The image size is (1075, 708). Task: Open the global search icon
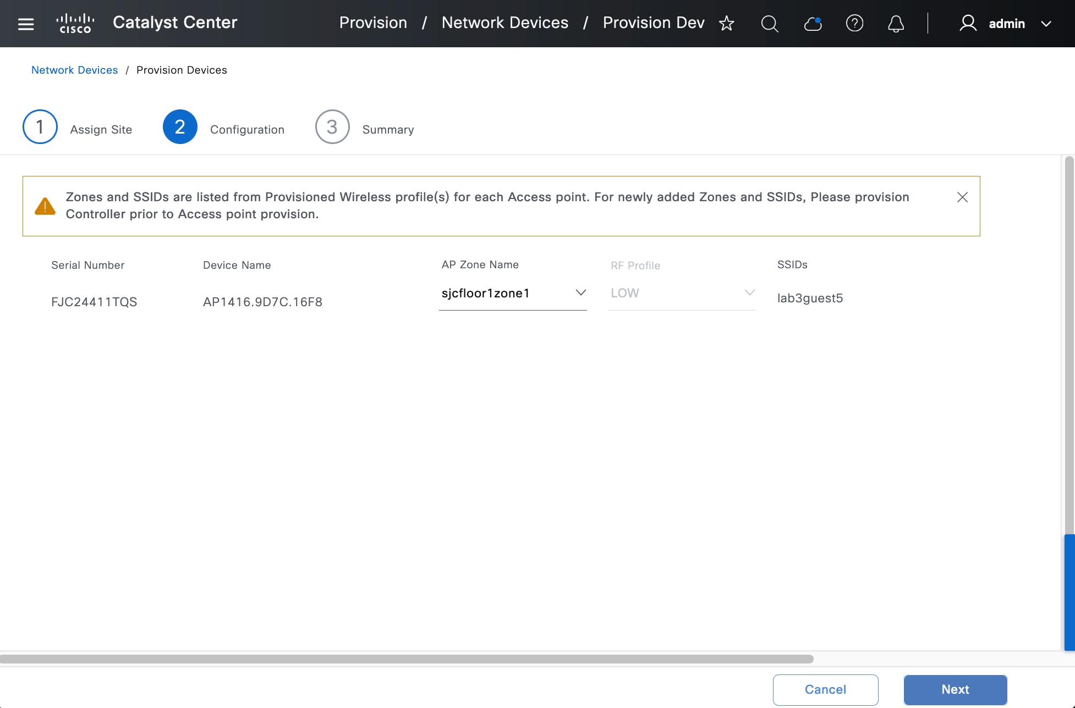click(x=769, y=24)
